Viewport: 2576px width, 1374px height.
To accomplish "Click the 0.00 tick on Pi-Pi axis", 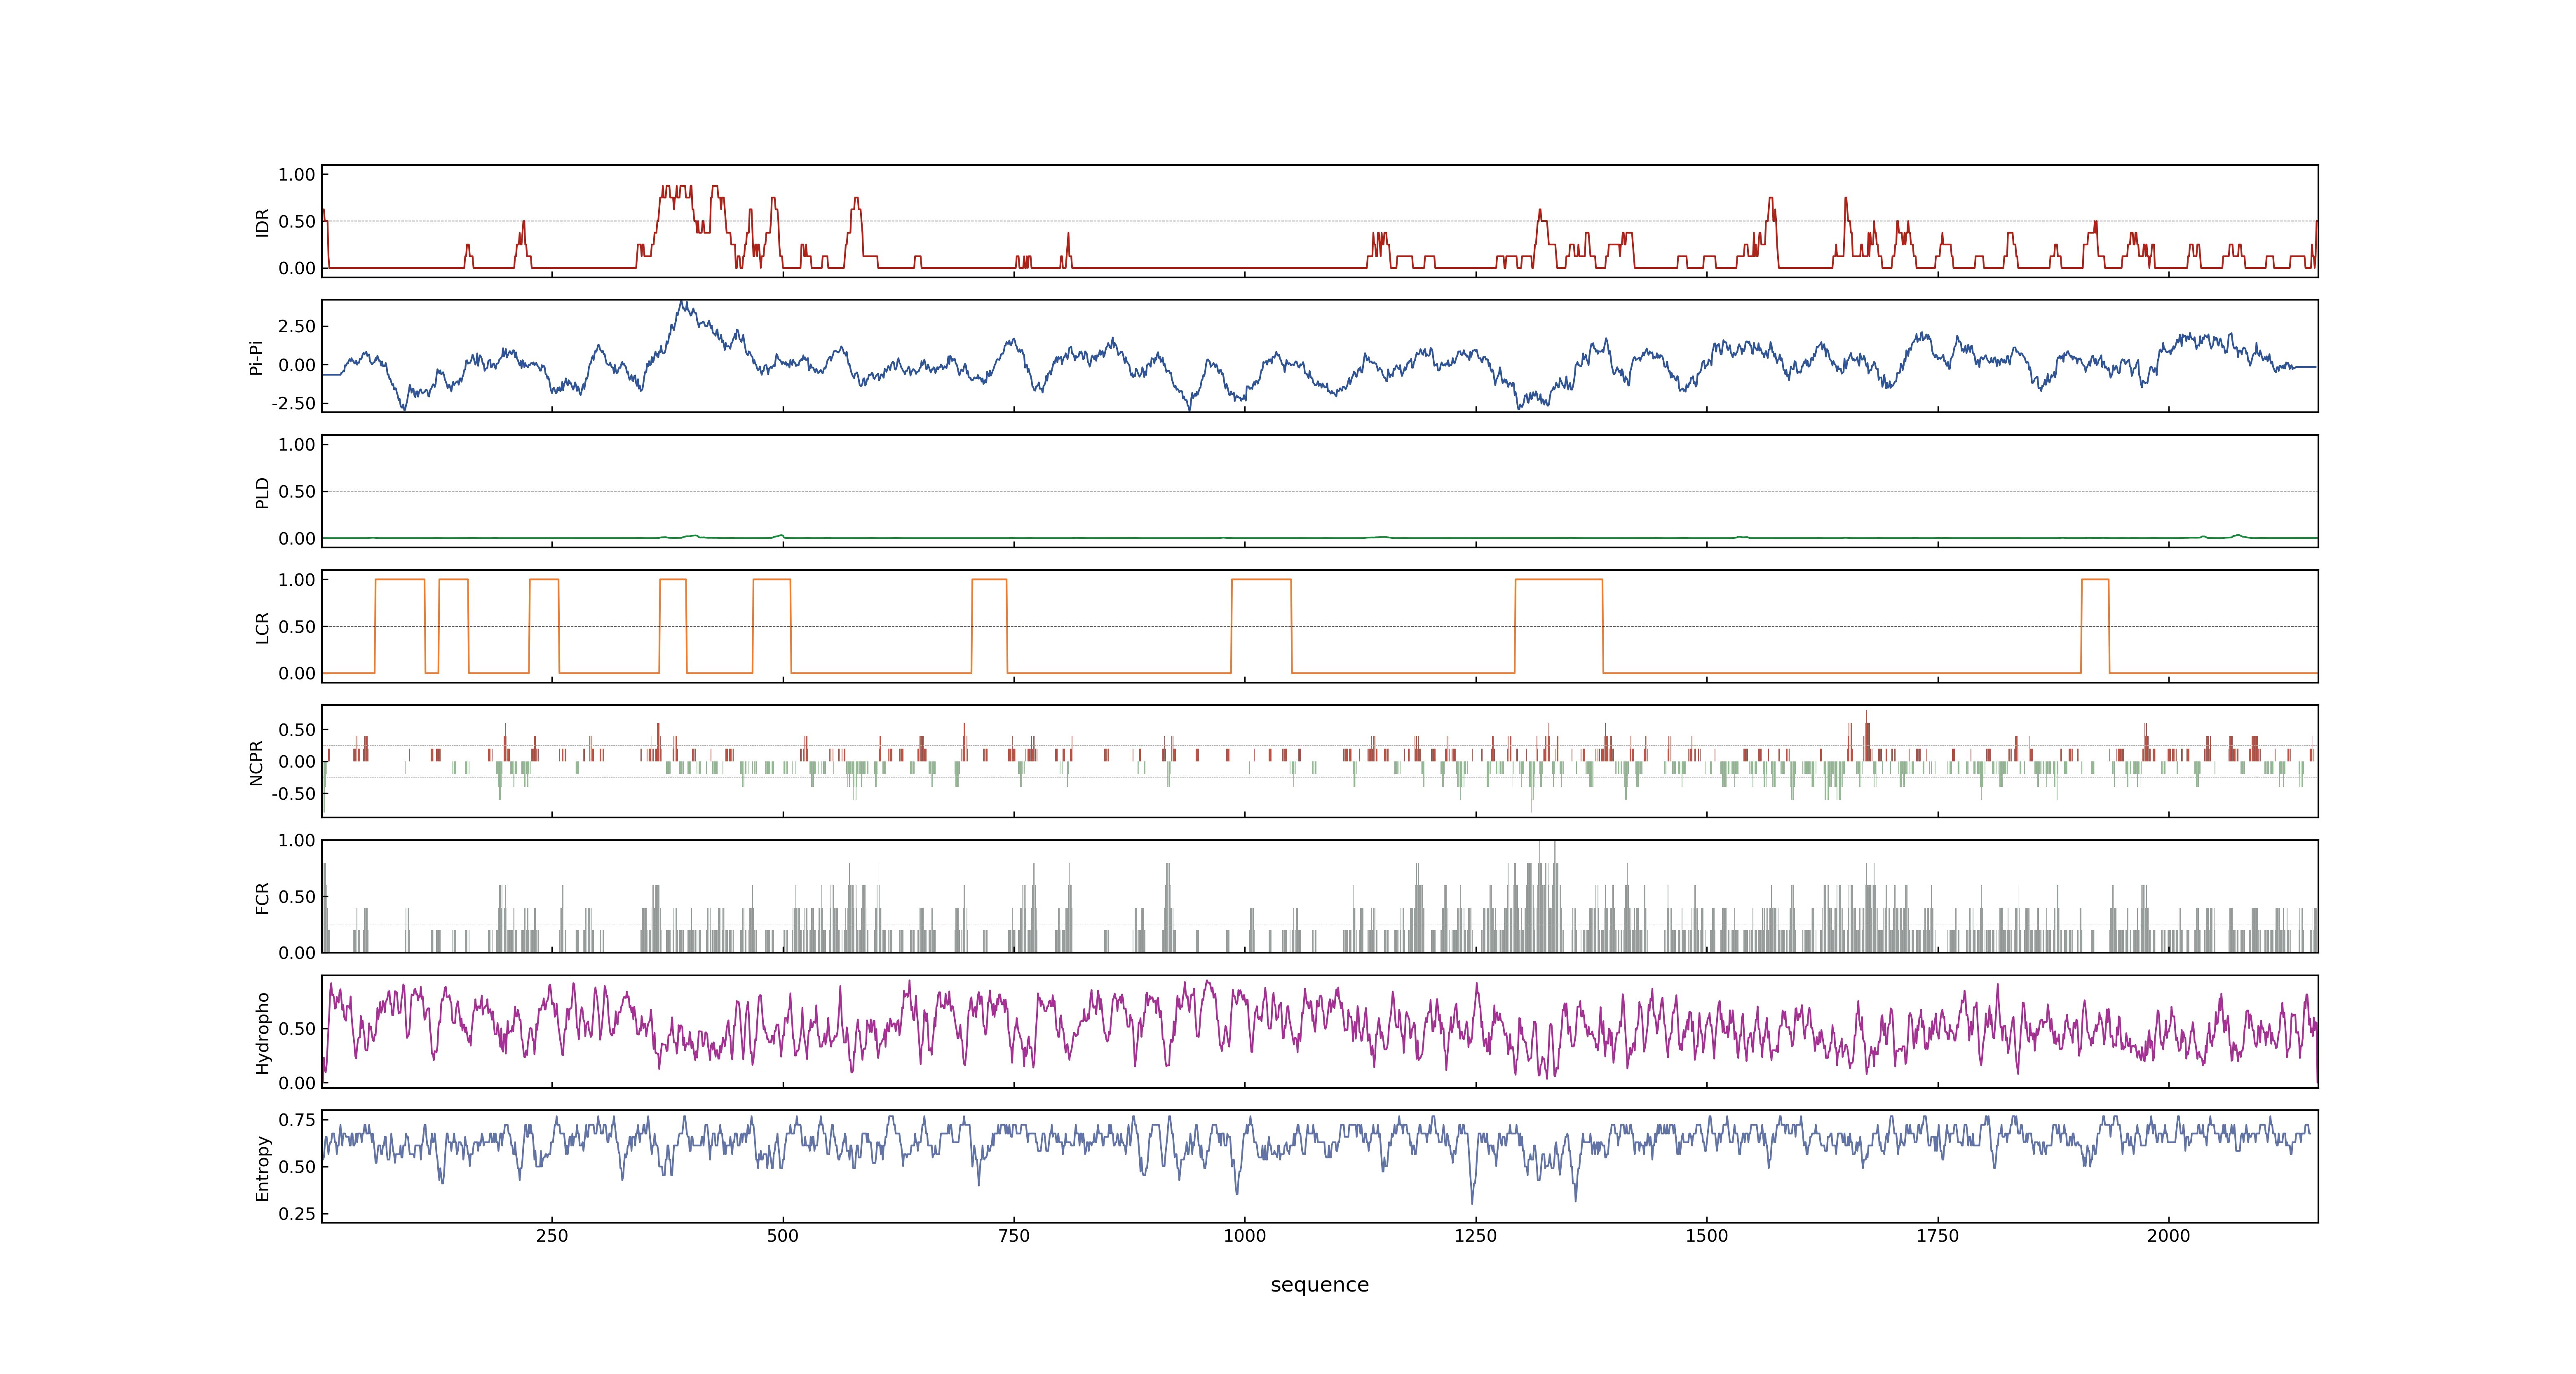I will [297, 365].
